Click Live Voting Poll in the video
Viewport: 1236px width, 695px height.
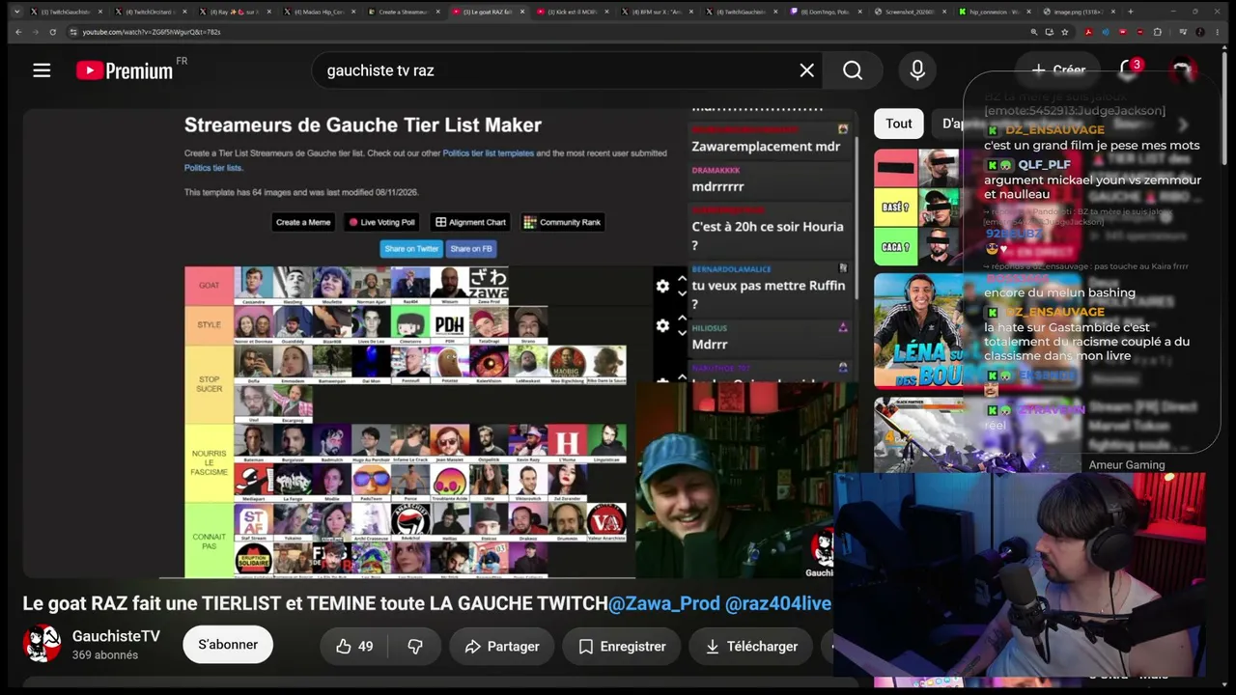(x=381, y=222)
